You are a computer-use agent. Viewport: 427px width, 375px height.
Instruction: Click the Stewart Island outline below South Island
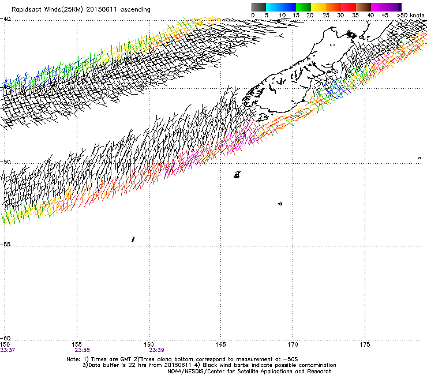click(x=262, y=117)
